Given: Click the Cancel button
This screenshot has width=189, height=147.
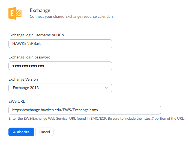Looking at the screenshot, I should tap(44, 132).
